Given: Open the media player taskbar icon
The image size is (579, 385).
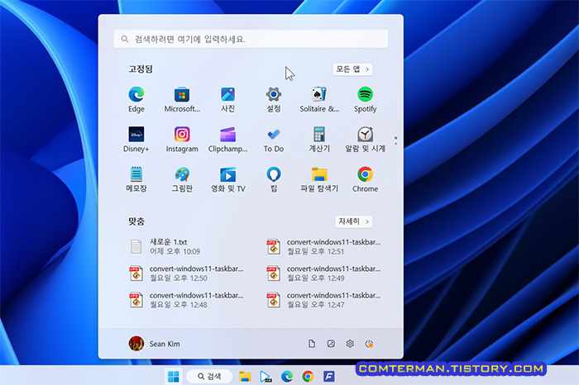Looking at the screenshot, I should pyautogui.click(x=266, y=377).
